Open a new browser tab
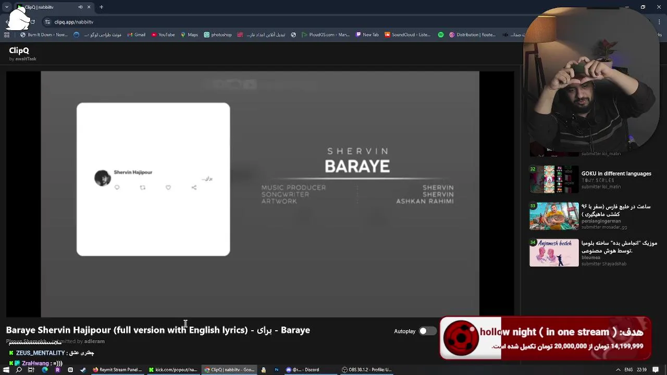The image size is (667, 375). tap(101, 7)
